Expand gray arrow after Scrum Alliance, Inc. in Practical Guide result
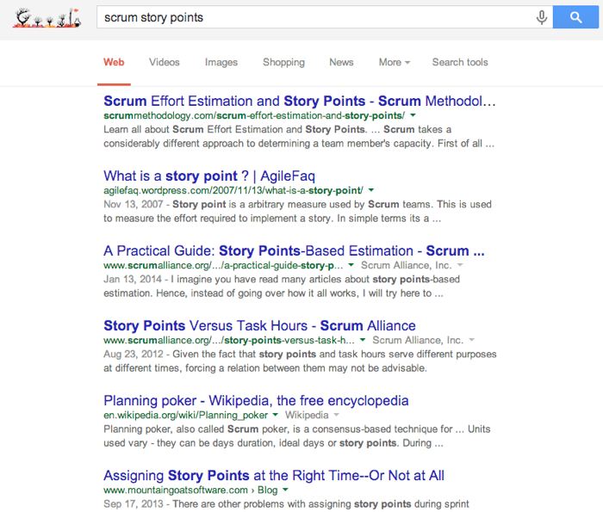The width and height of the screenshot is (603, 512). [460, 265]
